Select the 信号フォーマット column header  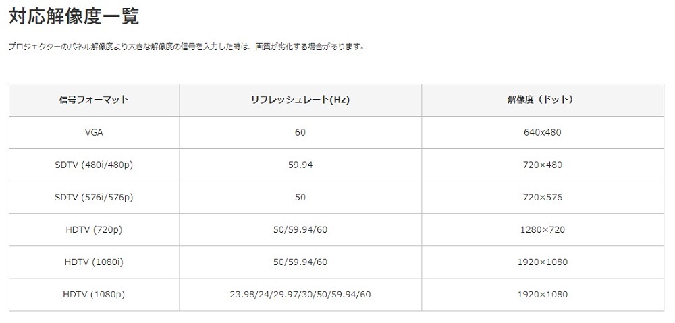click(94, 100)
